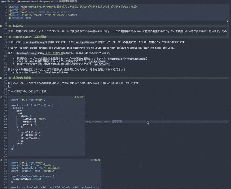
Task: Click the 具体的な実装例 heading on line 28
Action: click(22, 78)
